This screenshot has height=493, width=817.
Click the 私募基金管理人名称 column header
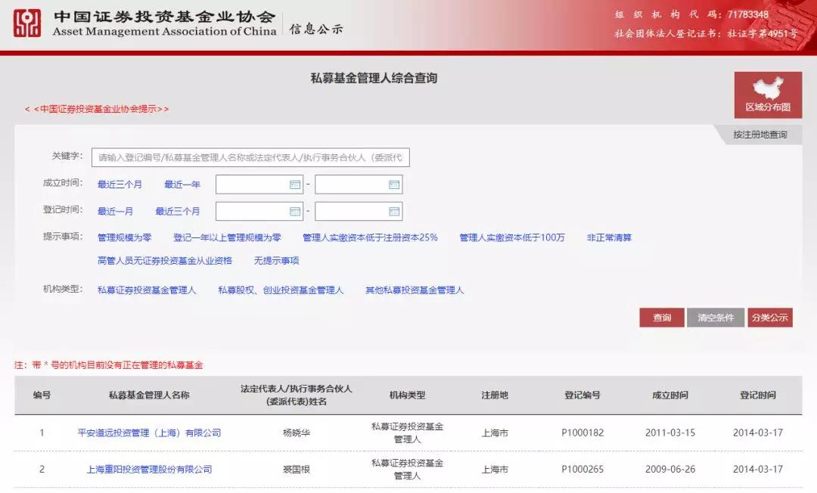149,395
